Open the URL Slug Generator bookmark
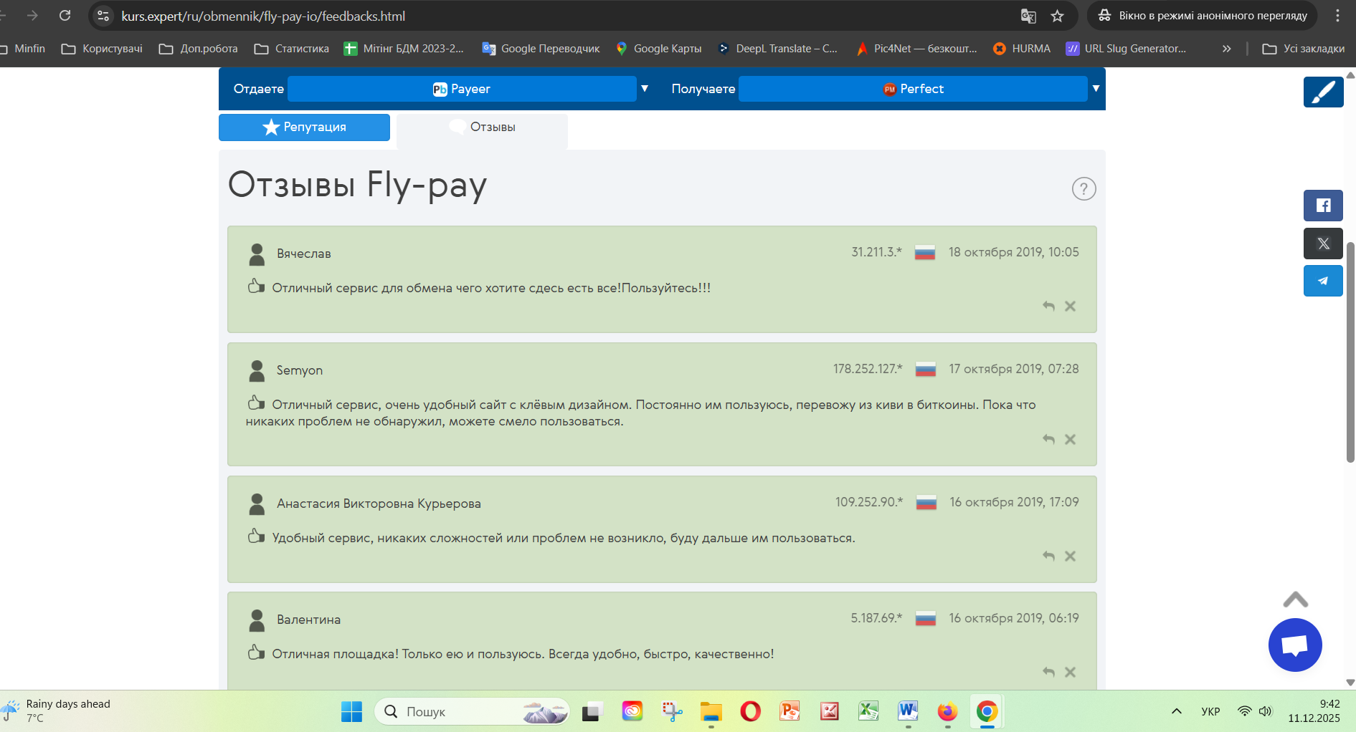Viewport: 1356px width, 732px height. click(1126, 49)
